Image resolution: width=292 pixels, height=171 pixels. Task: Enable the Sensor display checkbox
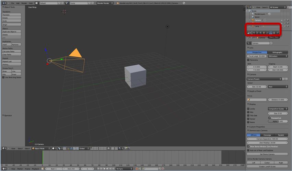[x=248, y=119]
